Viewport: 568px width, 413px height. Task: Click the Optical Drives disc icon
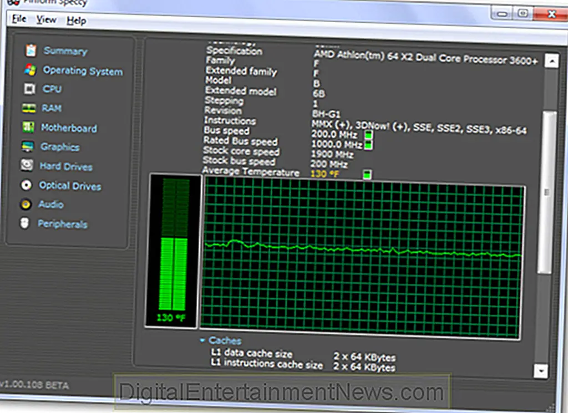point(26,185)
